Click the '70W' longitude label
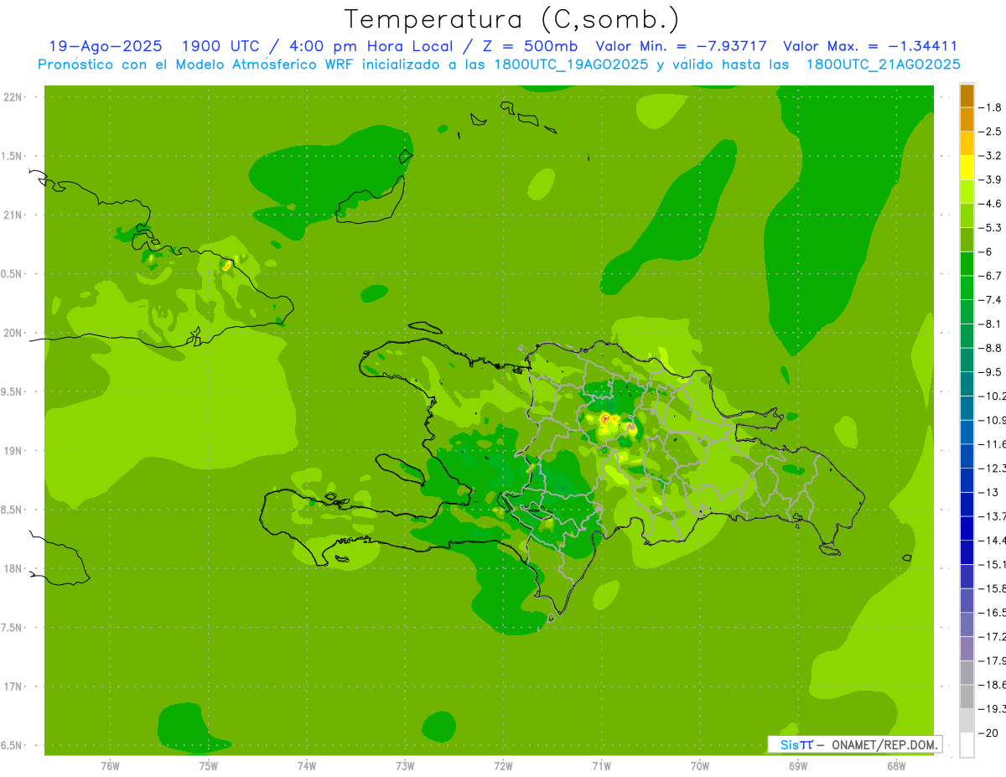The width and height of the screenshot is (1006, 777). 699,766
